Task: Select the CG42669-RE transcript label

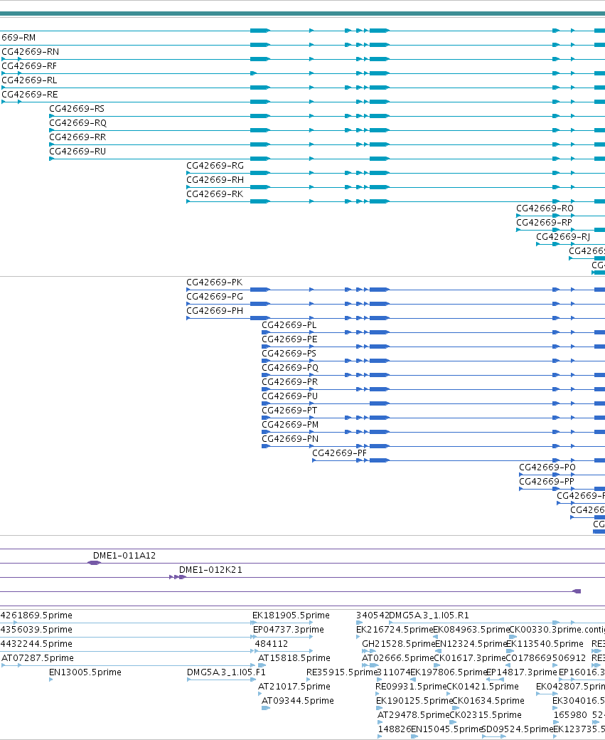Action: coord(30,95)
